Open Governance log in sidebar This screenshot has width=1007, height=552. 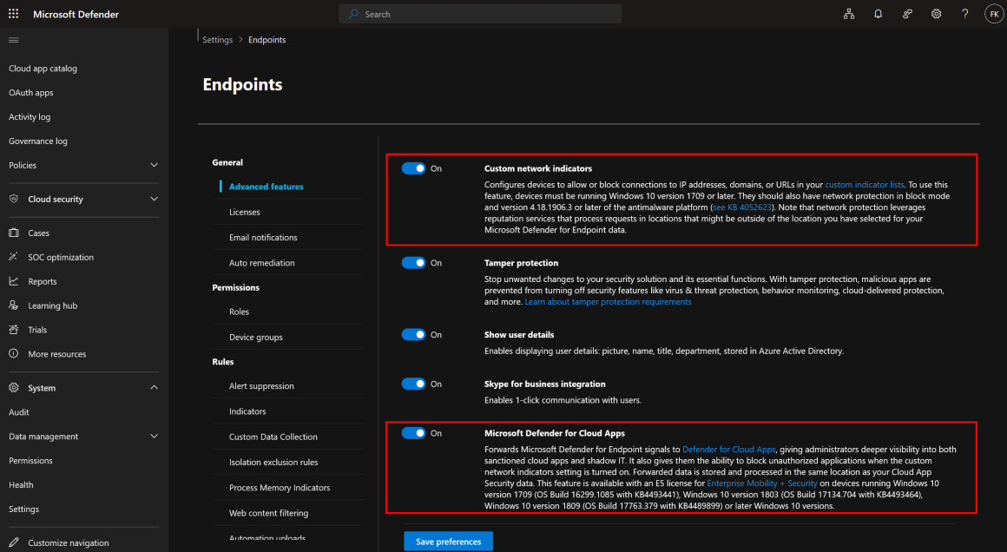[x=38, y=141]
